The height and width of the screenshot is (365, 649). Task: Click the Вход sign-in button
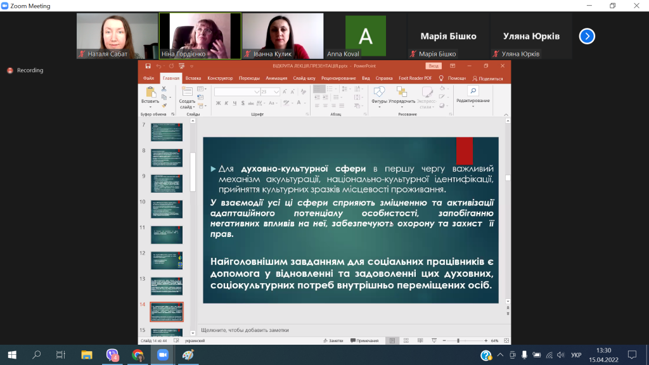tap(434, 65)
